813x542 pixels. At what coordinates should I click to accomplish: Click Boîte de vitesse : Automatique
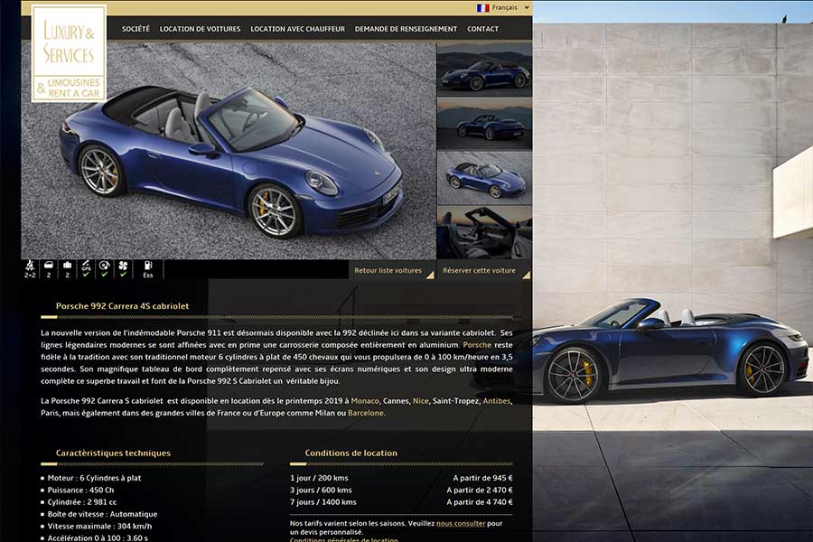point(102,514)
